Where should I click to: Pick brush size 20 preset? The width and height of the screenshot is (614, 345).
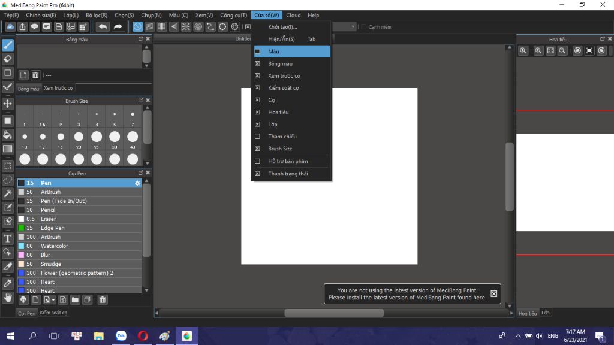pyautogui.click(x=79, y=140)
